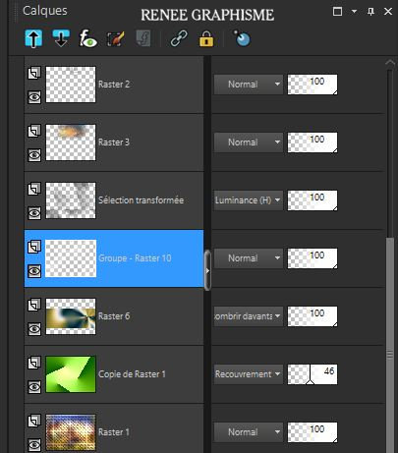Image resolution: width=398 pixels, height=453 pixels.
Task: Click the move layer up arrow icon
Action: coord(33,38)
